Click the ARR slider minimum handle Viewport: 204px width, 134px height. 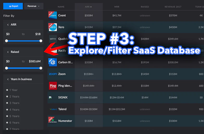7,41
